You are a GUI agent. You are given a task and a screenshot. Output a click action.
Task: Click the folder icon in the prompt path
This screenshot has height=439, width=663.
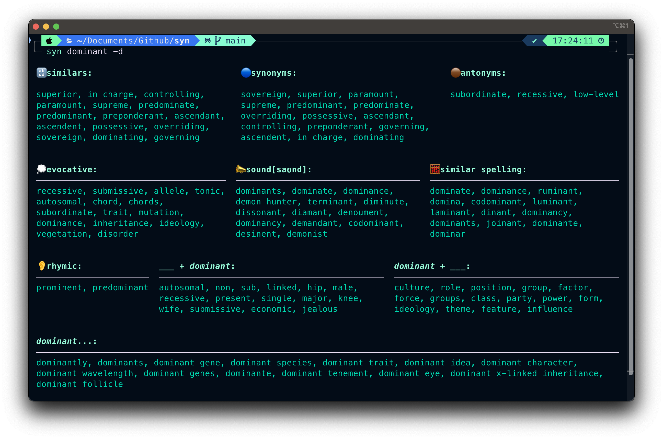point(70,41)
